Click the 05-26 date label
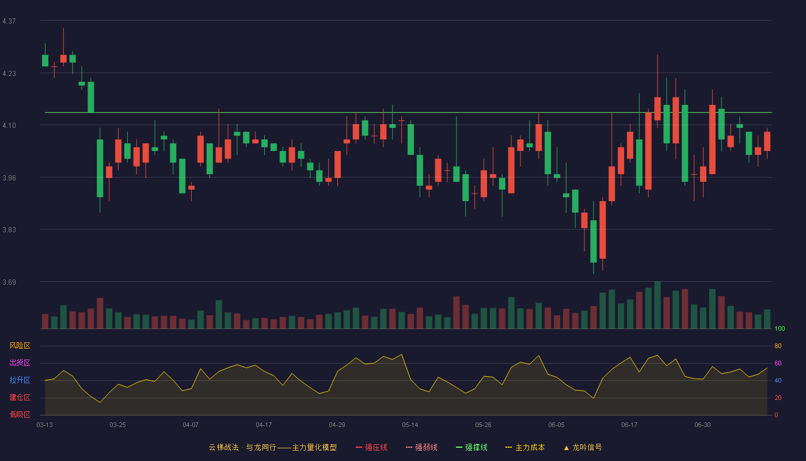The image size is (806, 461). pos(484,425)
